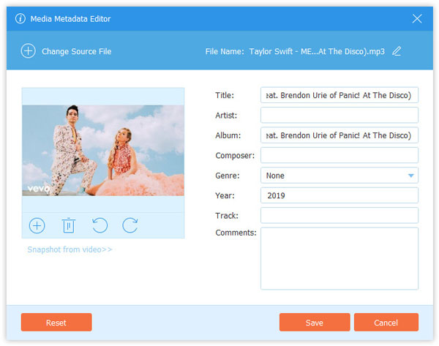Image resolution: width=439 pixels, height=346 pixels.
Task: Cancel editing with the Cancel button
Action: 386,322
